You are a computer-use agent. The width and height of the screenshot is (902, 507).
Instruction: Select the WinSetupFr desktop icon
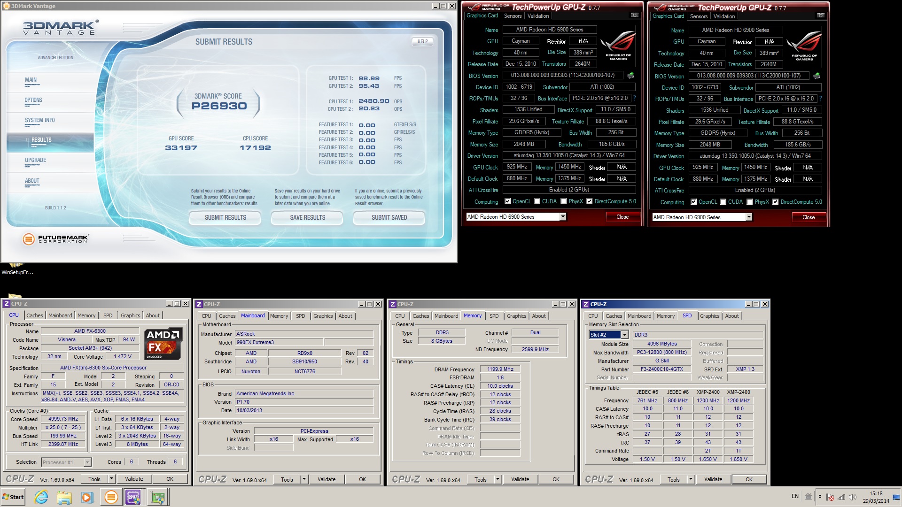coord(17,269)
